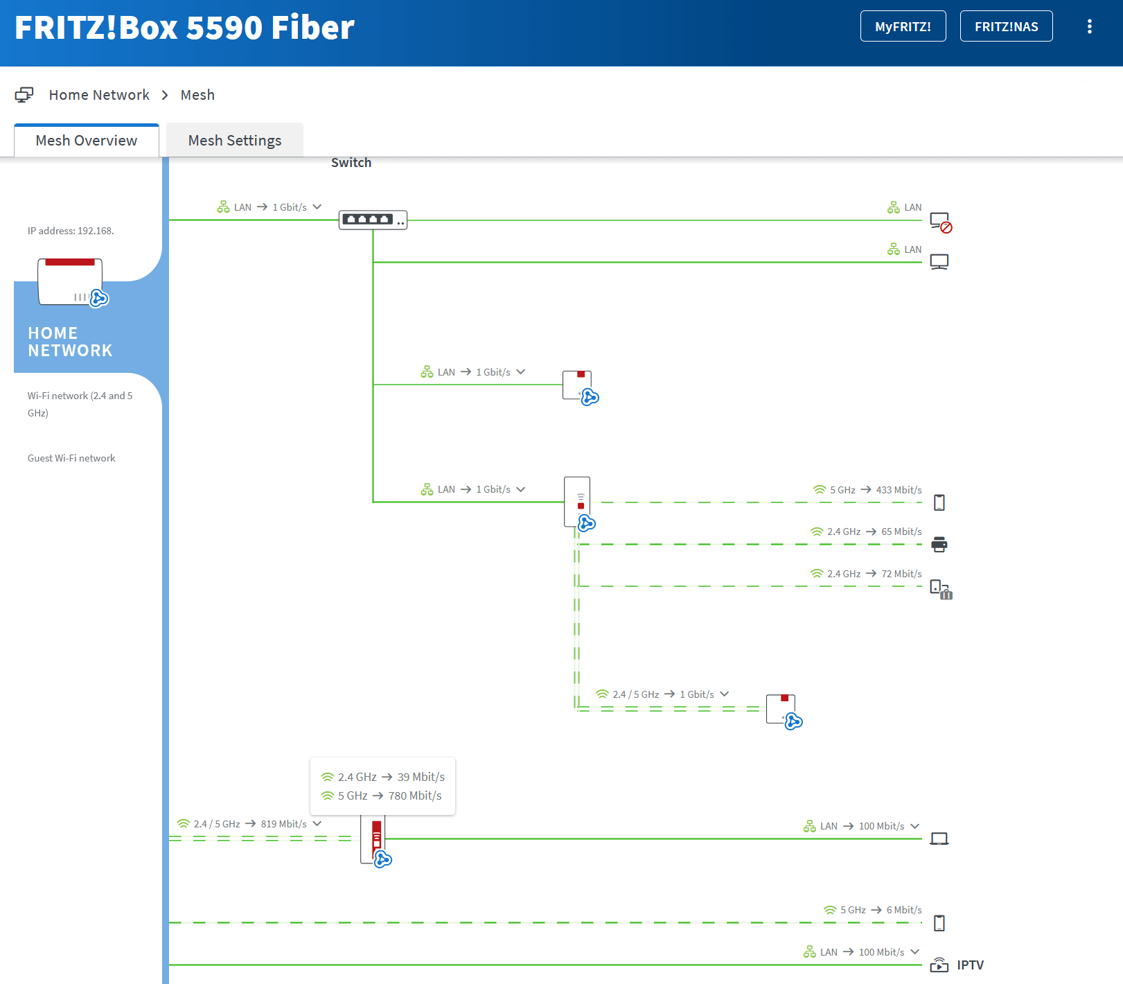
Task: Select the repeater with Wi-Fi clients
Action: point(580,504)
